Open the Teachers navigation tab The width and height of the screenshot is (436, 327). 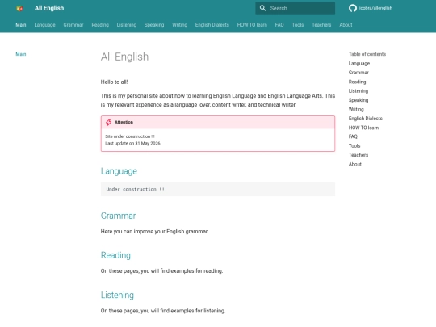point(321,25)
